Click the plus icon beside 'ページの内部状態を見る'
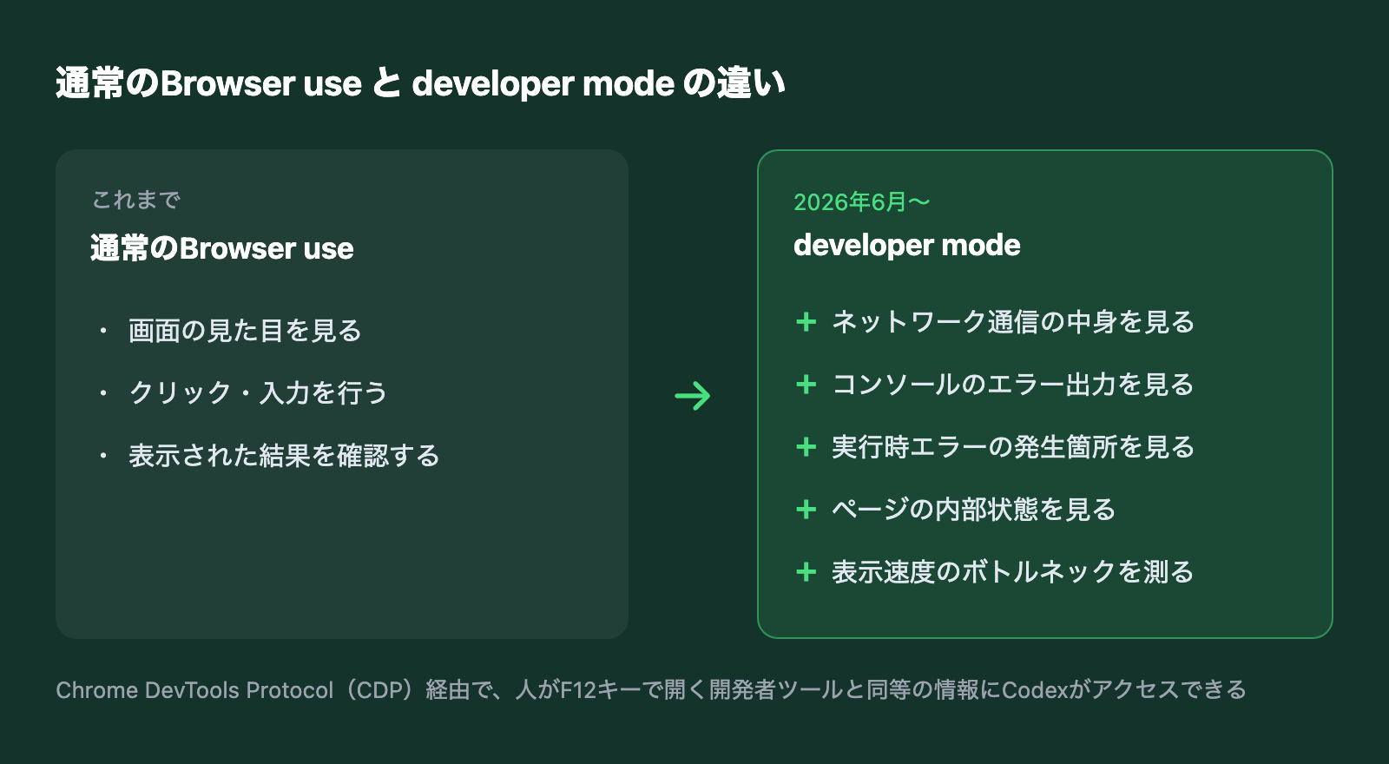Image resolution: width=1389 pixels, height=764 pixels. click(806, 510)
